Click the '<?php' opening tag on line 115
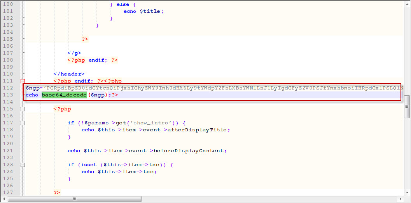 pyautogui.click(x=62, y=109)
